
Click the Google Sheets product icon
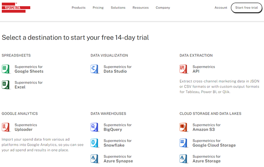coord(6,69)
